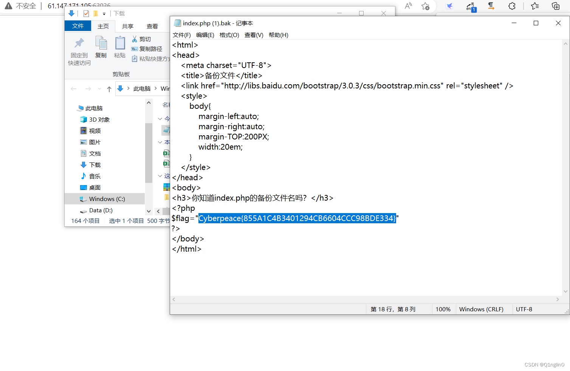Click navigation pane scroll-up arrow

(x=149, y=103)
